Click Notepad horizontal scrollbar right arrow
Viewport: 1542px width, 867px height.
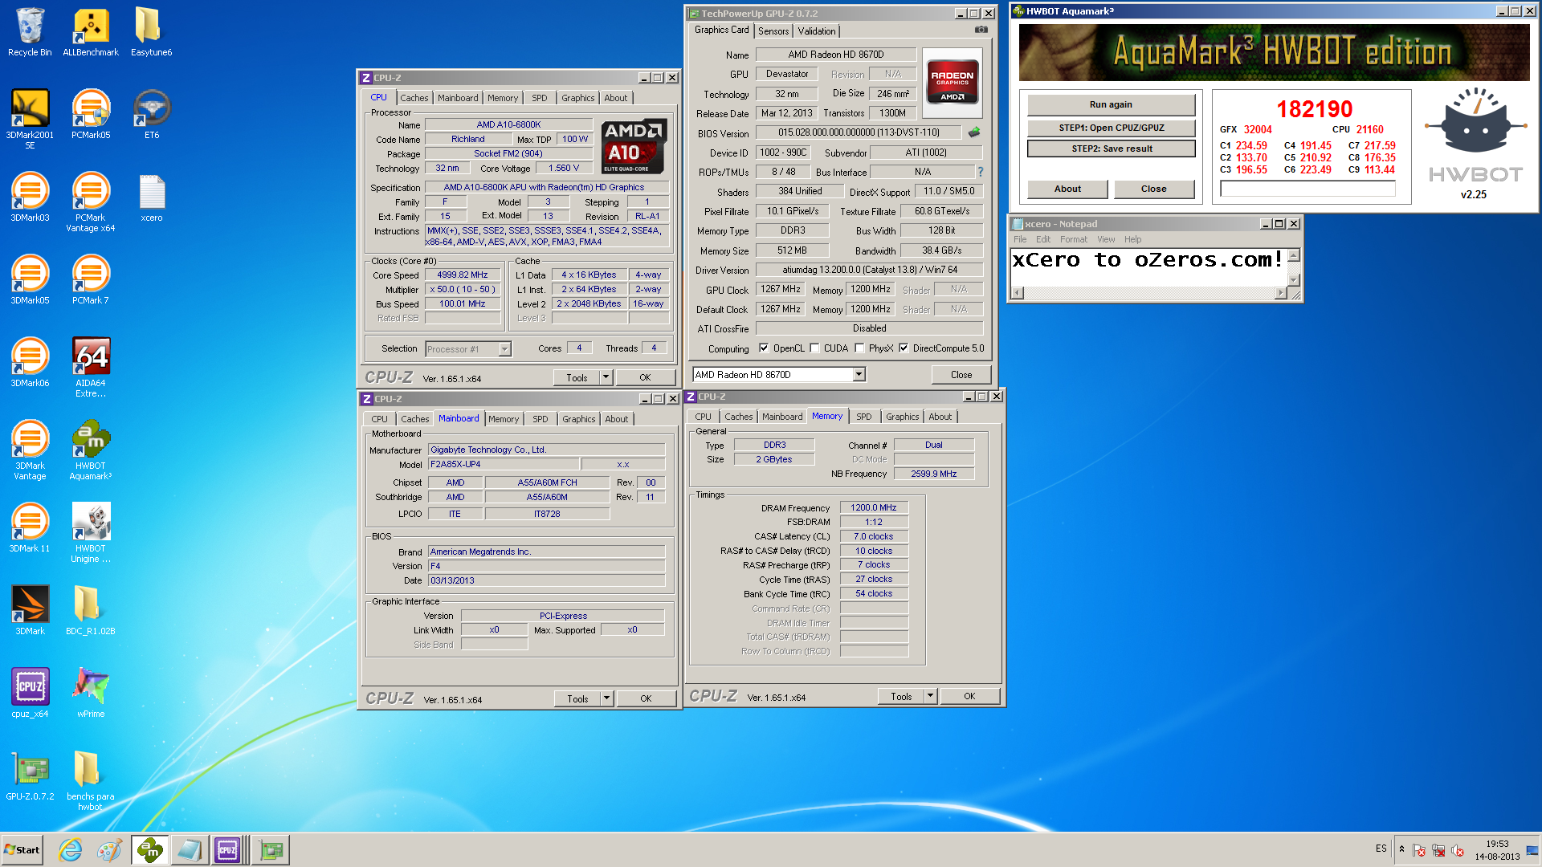point(1281,293)
